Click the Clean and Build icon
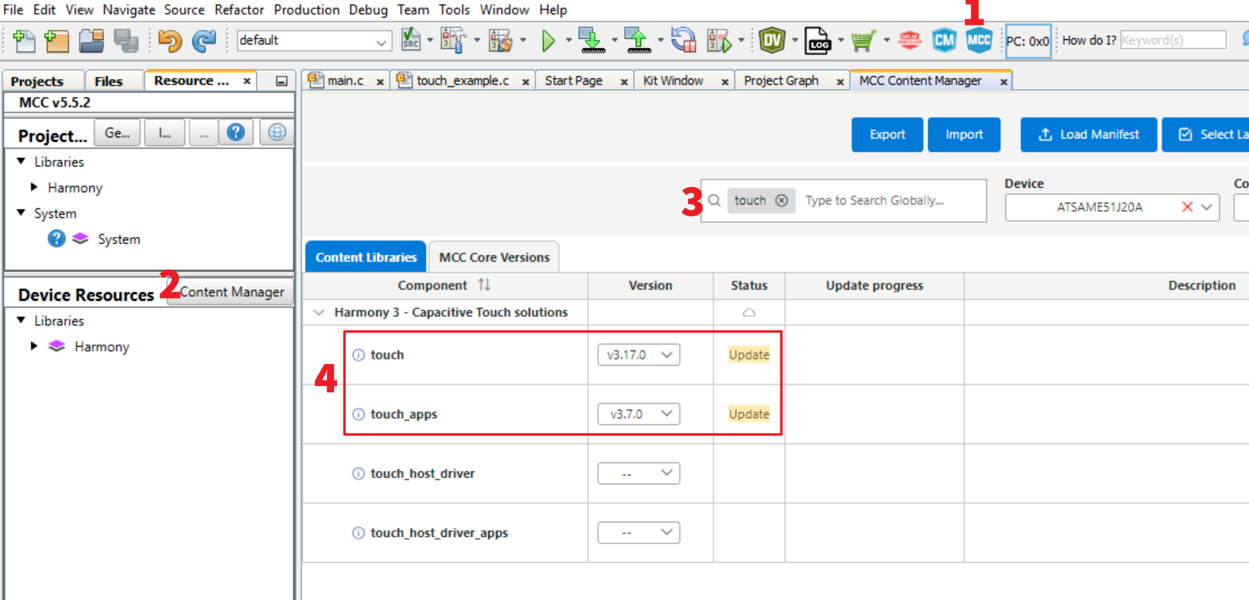Screen dimensions: 1249x600 [501, 40]
